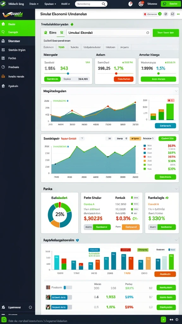Image resolution: width=182 pixels, height=324 pixels.
Task: Select the Prpins tab
Action: click(x=124, y=47)
